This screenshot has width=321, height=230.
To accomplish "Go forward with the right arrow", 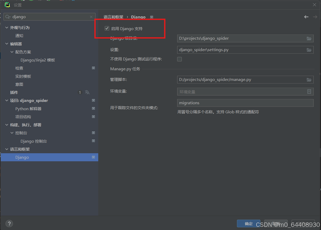I will point(315,17).
